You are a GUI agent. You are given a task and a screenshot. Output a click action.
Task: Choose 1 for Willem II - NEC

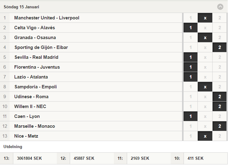190,107
